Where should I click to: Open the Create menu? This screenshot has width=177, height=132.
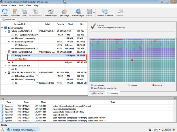tap(12, 5)
